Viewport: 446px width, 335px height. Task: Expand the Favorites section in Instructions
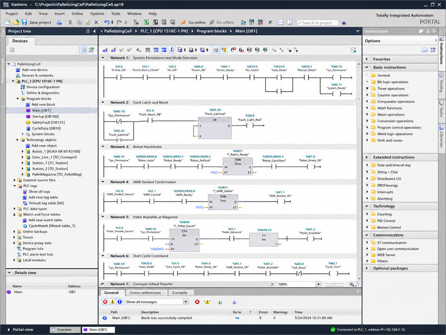[x=367, y=59]
